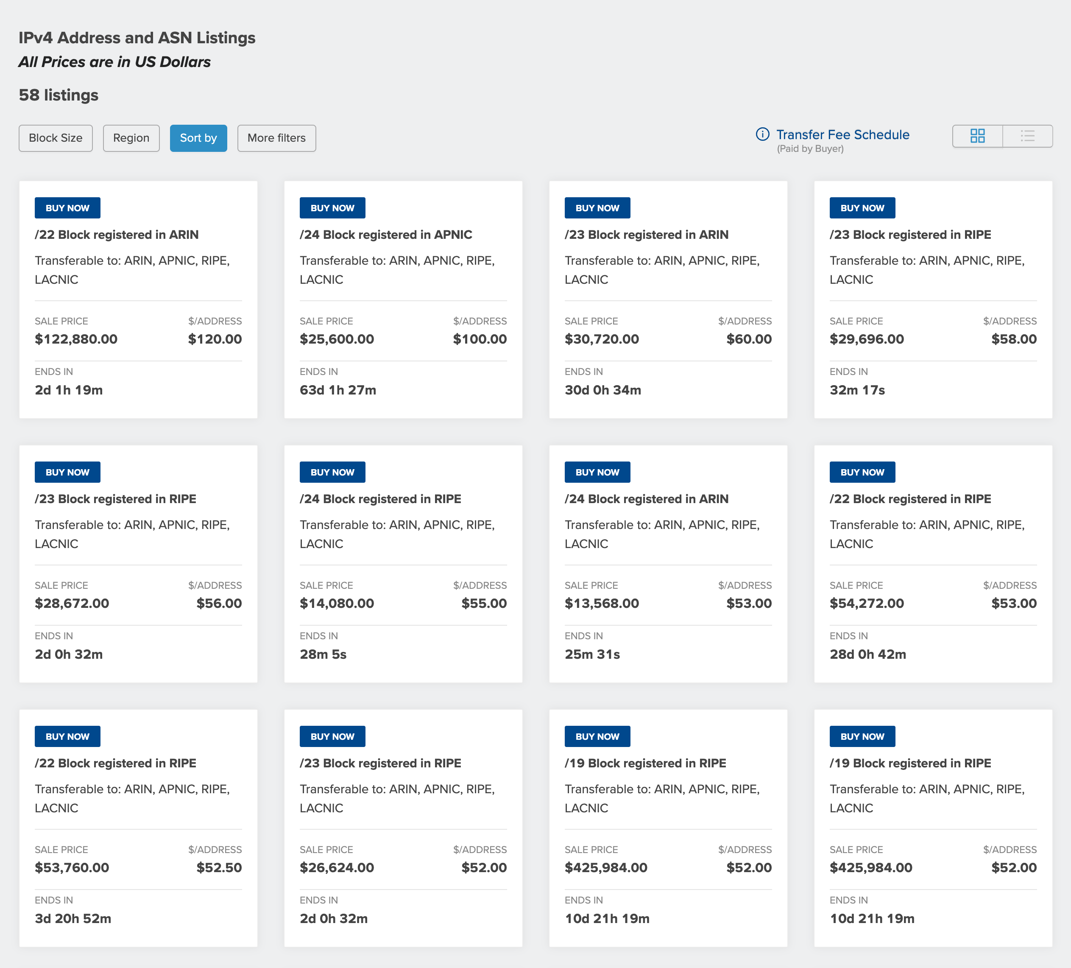
Task: Open '/24 Block registered in APNIC' listing title
Action: coord(386,235)
